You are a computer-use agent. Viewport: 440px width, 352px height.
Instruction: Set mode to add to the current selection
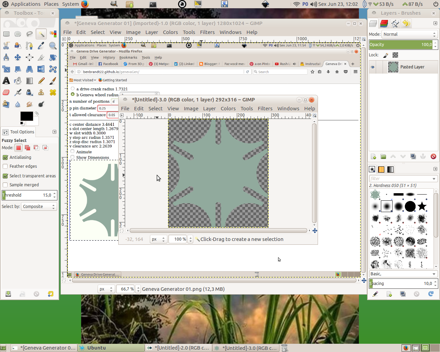27,148
